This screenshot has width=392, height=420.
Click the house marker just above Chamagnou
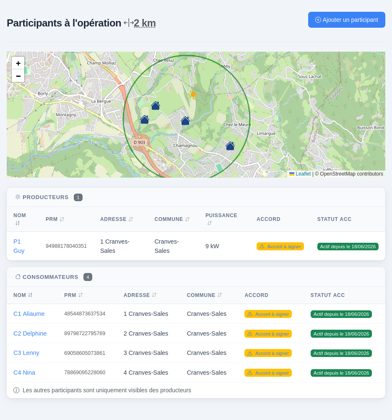(x=185, y=121)
